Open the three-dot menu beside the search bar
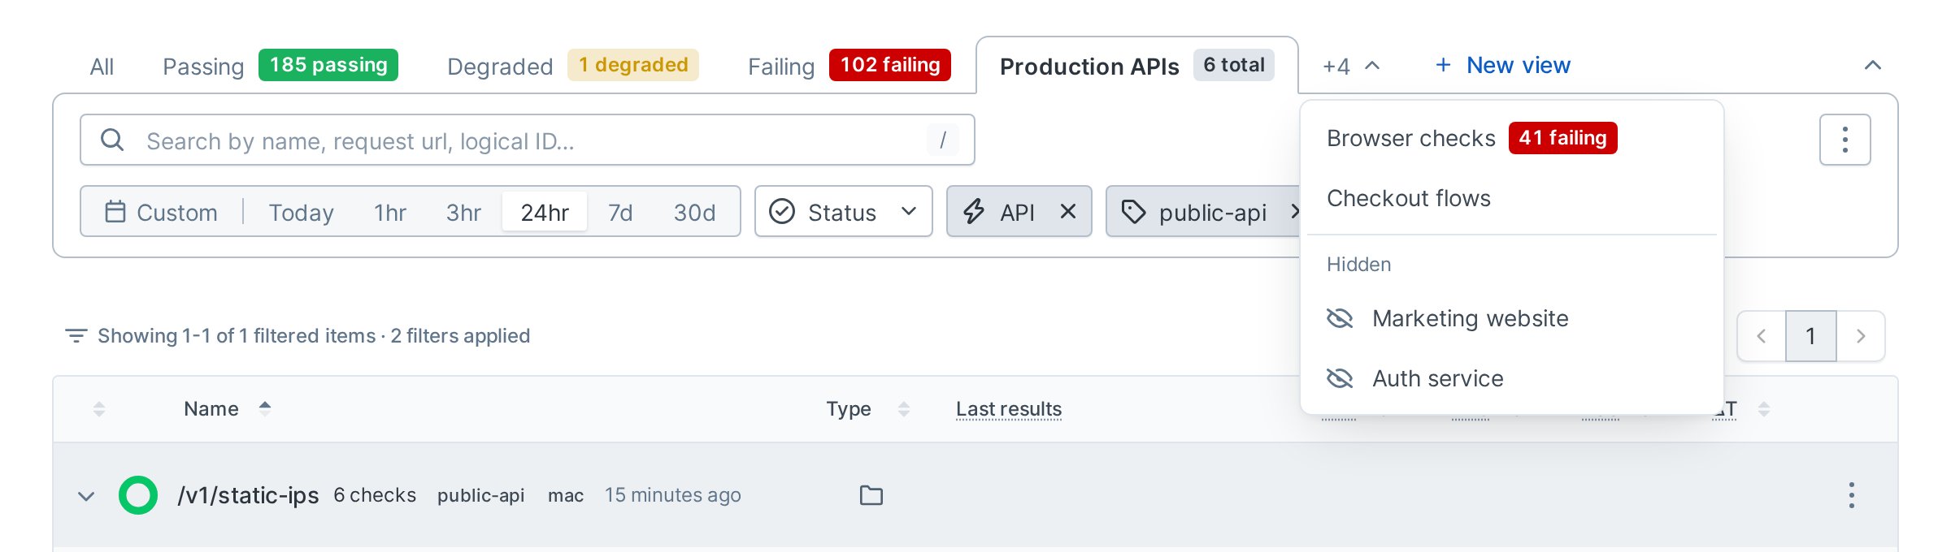The height and width of the screenshot is (552, 1951). click(1845, 140)
